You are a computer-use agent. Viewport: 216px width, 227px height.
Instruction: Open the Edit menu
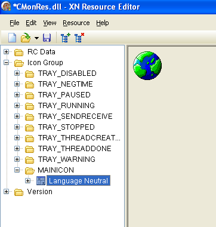click(x=31, y=23)
